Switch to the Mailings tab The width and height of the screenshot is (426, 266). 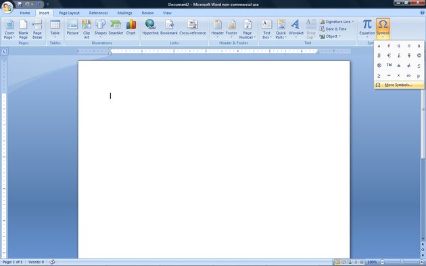click(x=124, y=13)
